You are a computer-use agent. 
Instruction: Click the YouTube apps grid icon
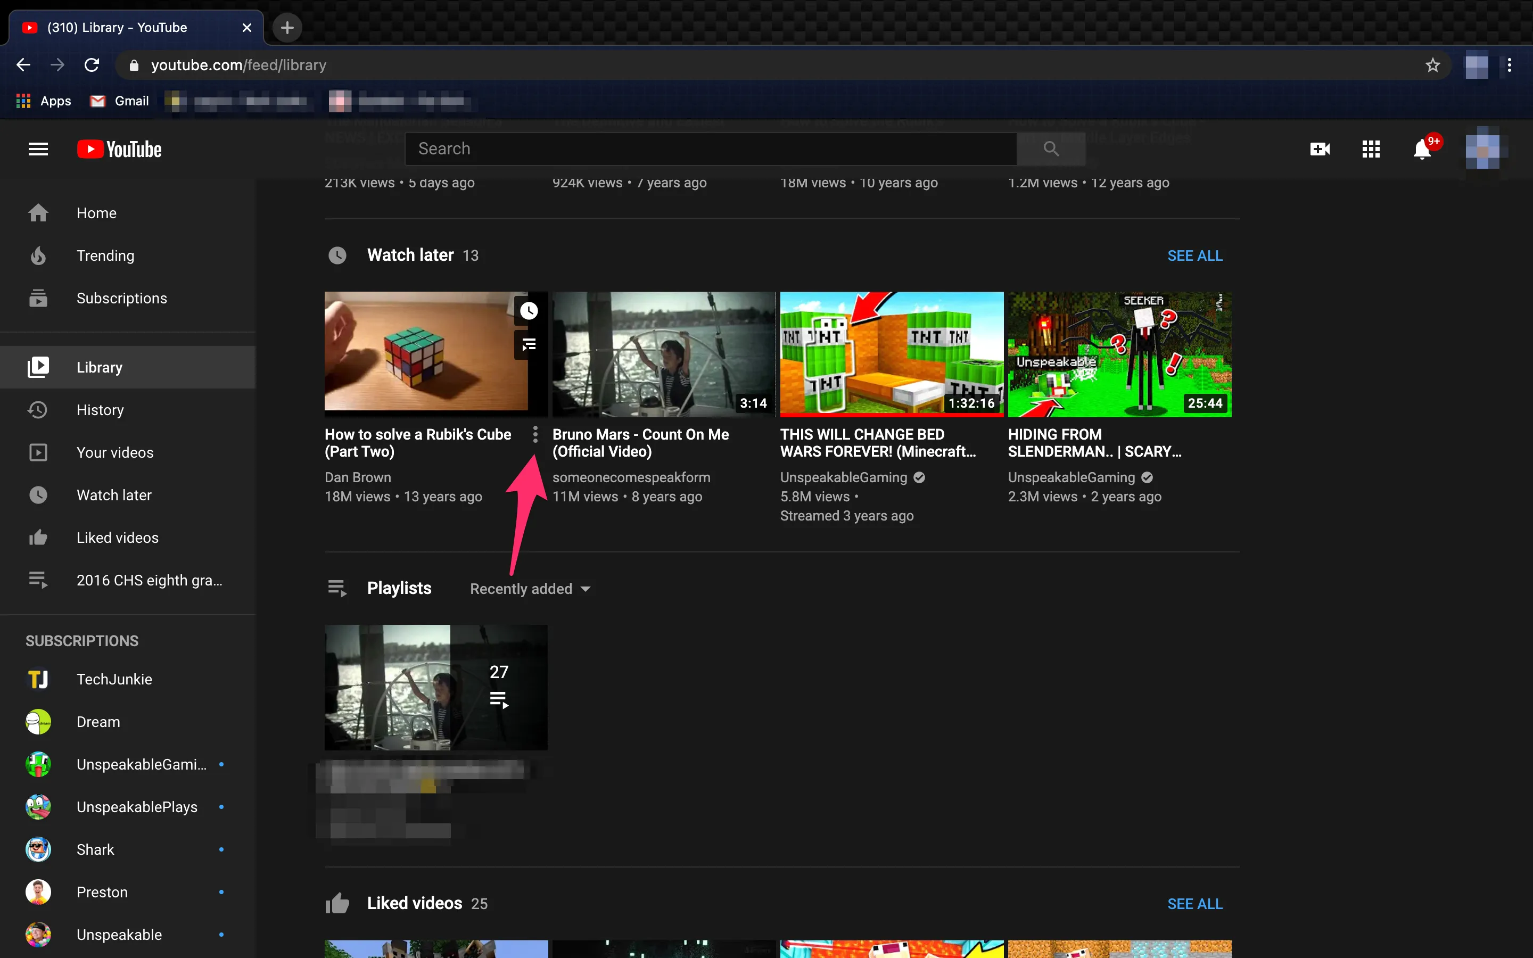pyautogui.click(x=1371, y=148)
